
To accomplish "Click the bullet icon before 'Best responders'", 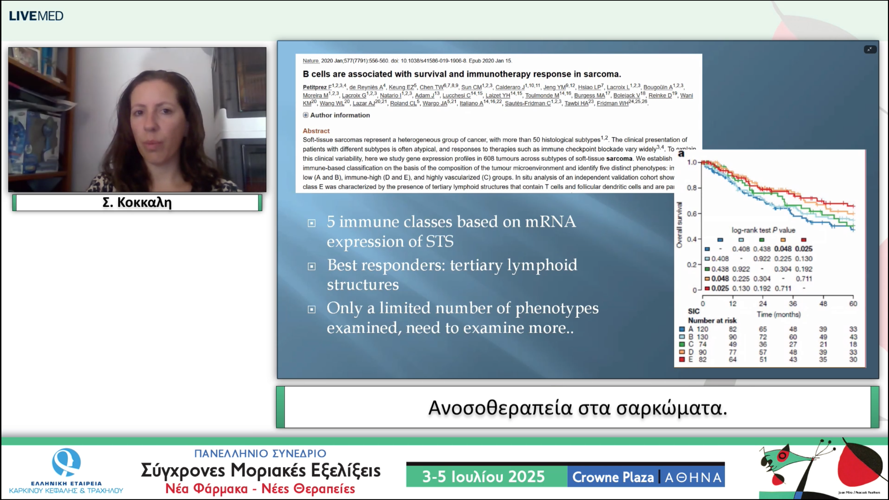I will click(311, 267).
